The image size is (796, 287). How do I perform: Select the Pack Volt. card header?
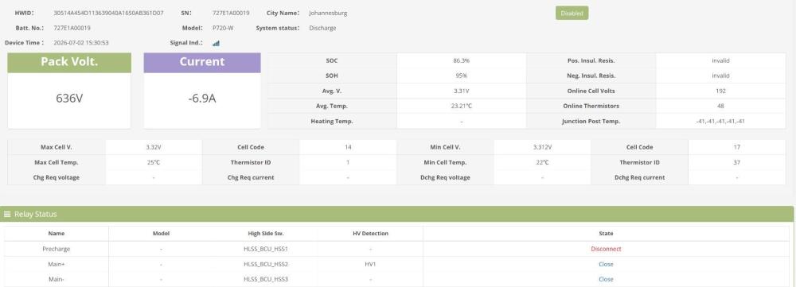tap(69, 62)
